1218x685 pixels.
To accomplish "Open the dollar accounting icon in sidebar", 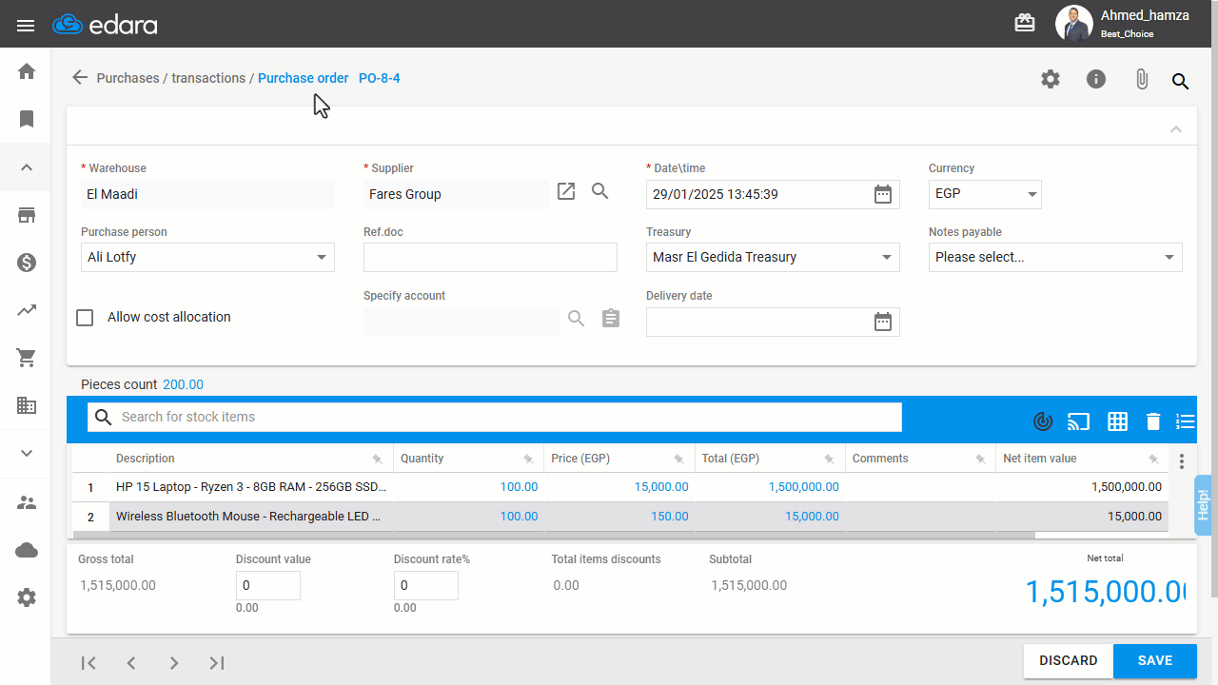I will 27,264.
